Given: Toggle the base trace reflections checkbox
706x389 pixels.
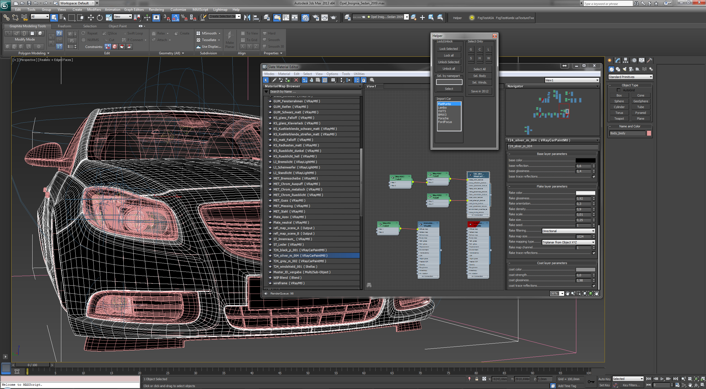Looking at the screenshot, I should [x=593, y=176].
